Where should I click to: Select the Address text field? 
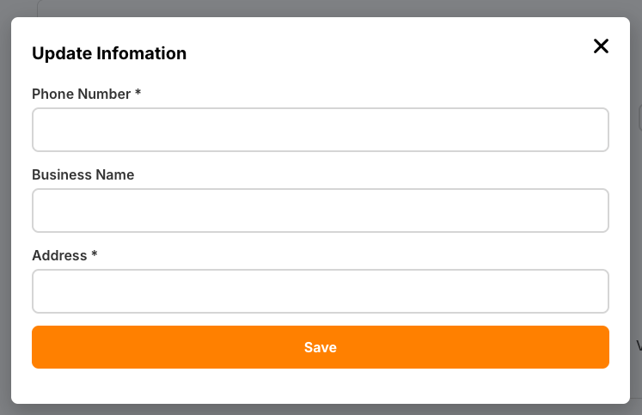[320, 291]
